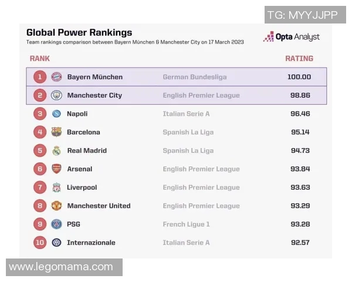The image size is (352, 282).
Task: Click the rank 10 number badge
Action: coord(40,243)
